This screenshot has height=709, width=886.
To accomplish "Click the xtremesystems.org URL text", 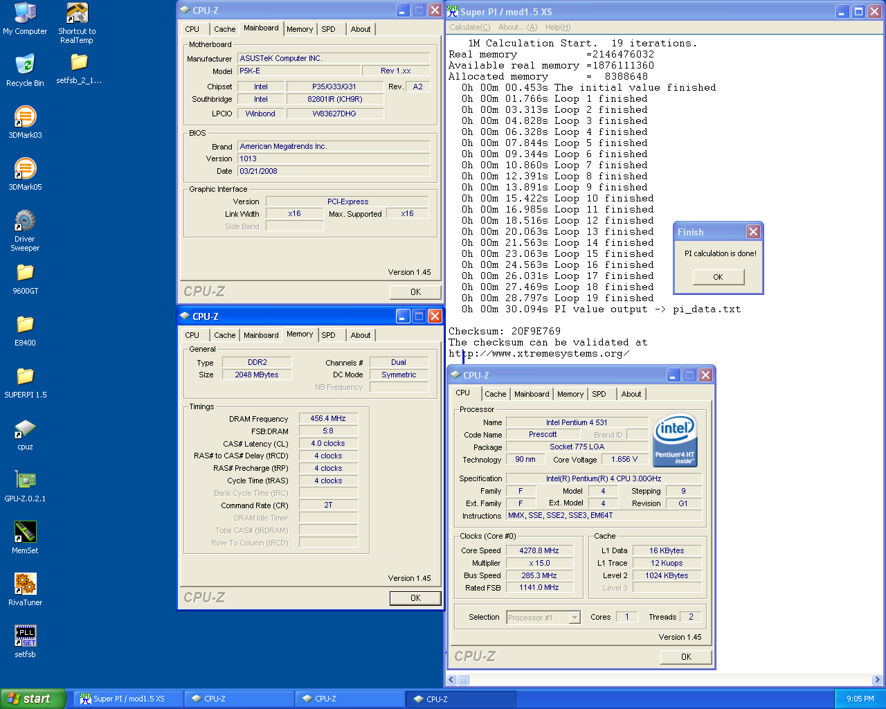I will click(x=539, y=353).
